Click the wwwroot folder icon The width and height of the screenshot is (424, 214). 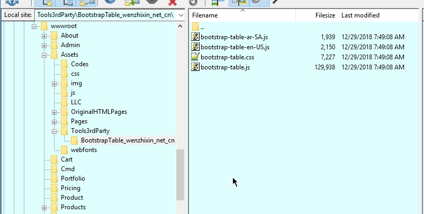[44, 26]
